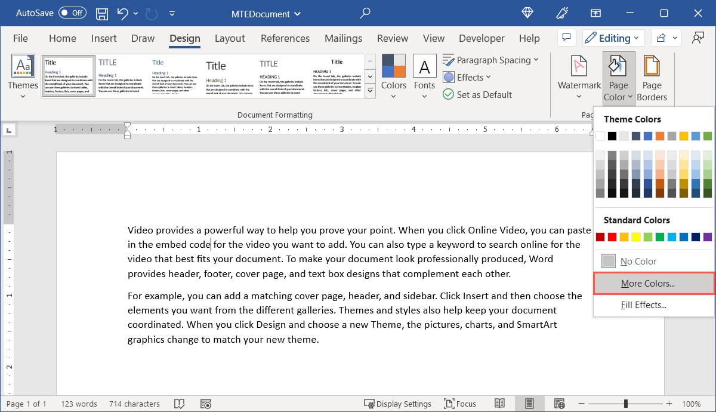The width and height of the screenshot is (716, 412).
Task: Choose More Colors from menu
Action: pos(647,284)
